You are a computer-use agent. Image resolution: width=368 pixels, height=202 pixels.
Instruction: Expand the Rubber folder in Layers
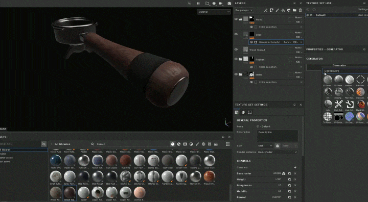pyautogui.click(x=240, y=59)
